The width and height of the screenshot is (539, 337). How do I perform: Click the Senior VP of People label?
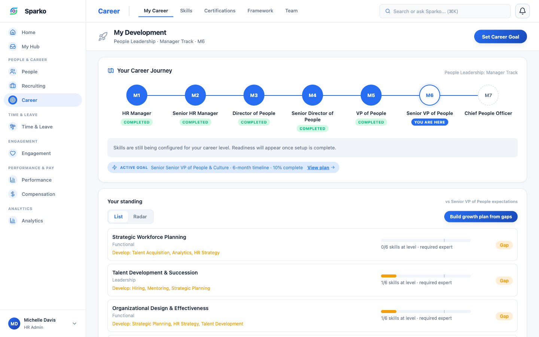[x=430, y=113]
